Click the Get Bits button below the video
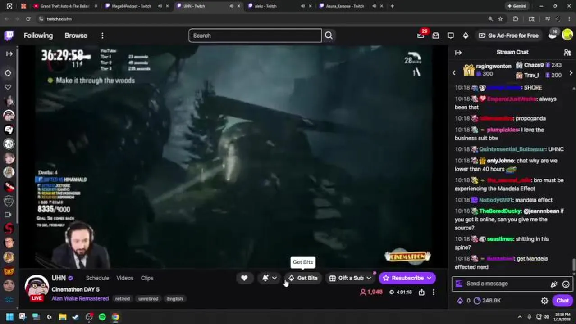576x324 pixels. (x=303, y=278)
